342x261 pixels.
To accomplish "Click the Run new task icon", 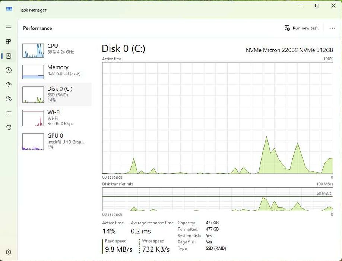I will [x=287, y=28].
